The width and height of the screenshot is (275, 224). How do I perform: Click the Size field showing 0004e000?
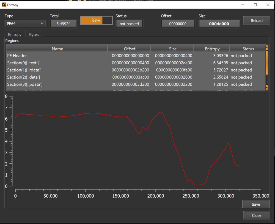219,24
